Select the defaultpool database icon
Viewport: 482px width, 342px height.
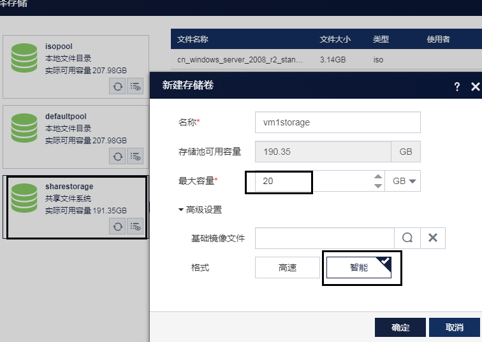(24, 128)
